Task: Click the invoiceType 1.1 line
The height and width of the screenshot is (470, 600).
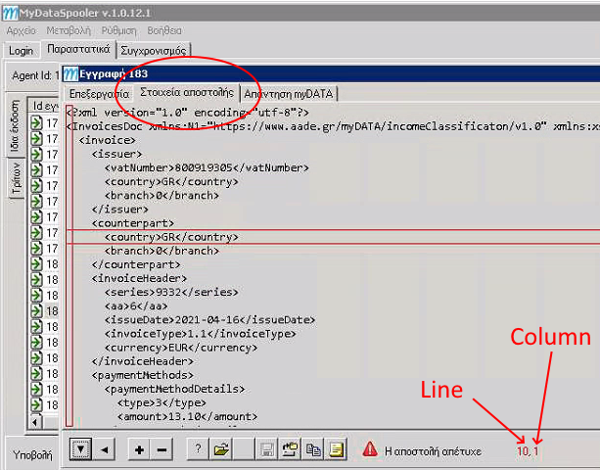Action: point(200,333)
